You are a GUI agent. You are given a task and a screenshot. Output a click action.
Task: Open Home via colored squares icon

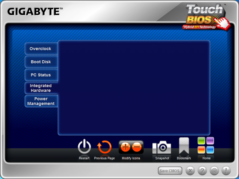click(x=206, y=146)
